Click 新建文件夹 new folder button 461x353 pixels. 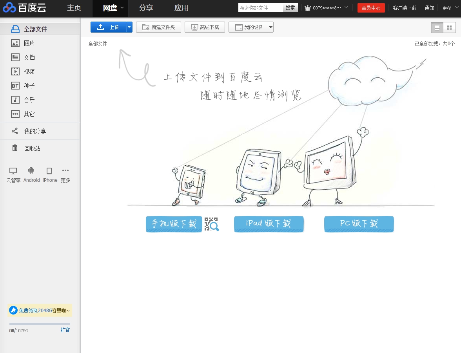pyautogui.click(x=158, y=27)
